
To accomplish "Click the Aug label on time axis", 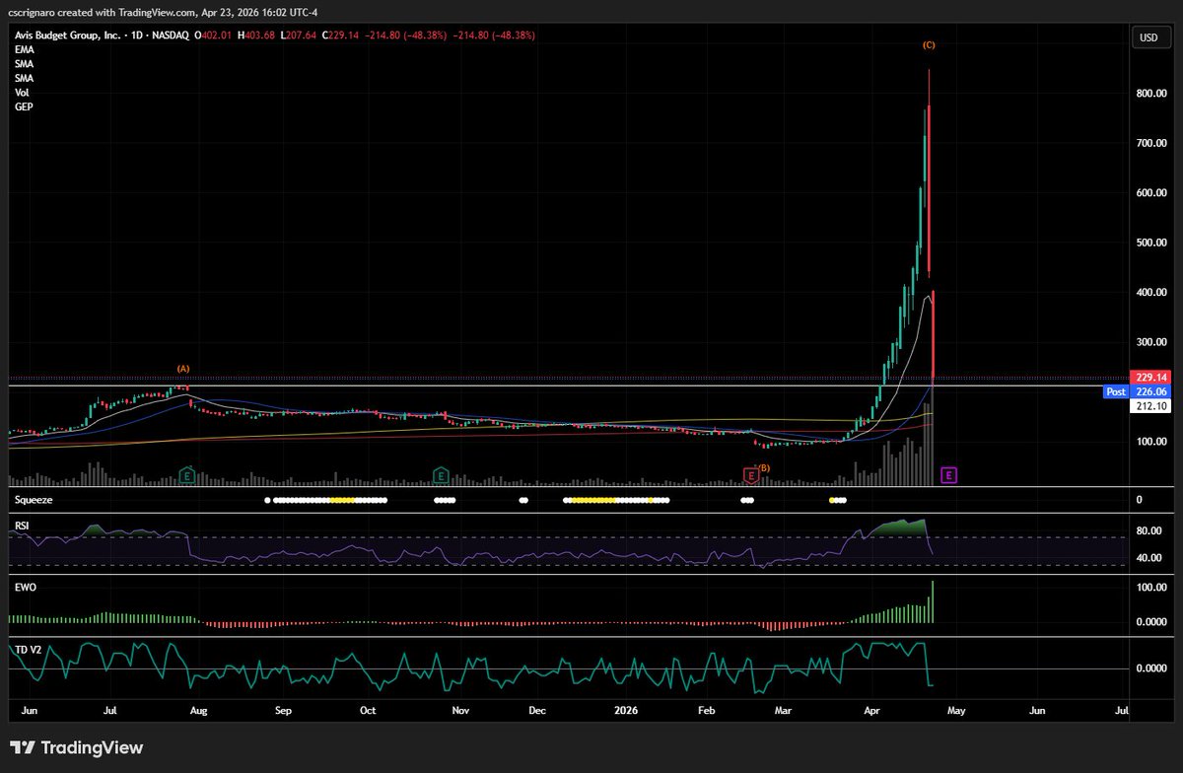I will (x=198, y=709).
